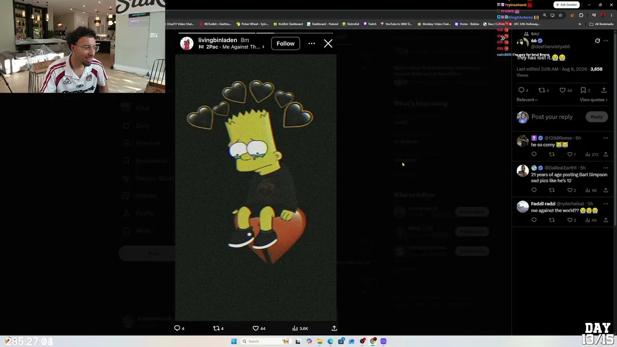617x347 pixels.
Task: Reply to @DaRealEarth1's comment
Action: (x=534, y=190)
